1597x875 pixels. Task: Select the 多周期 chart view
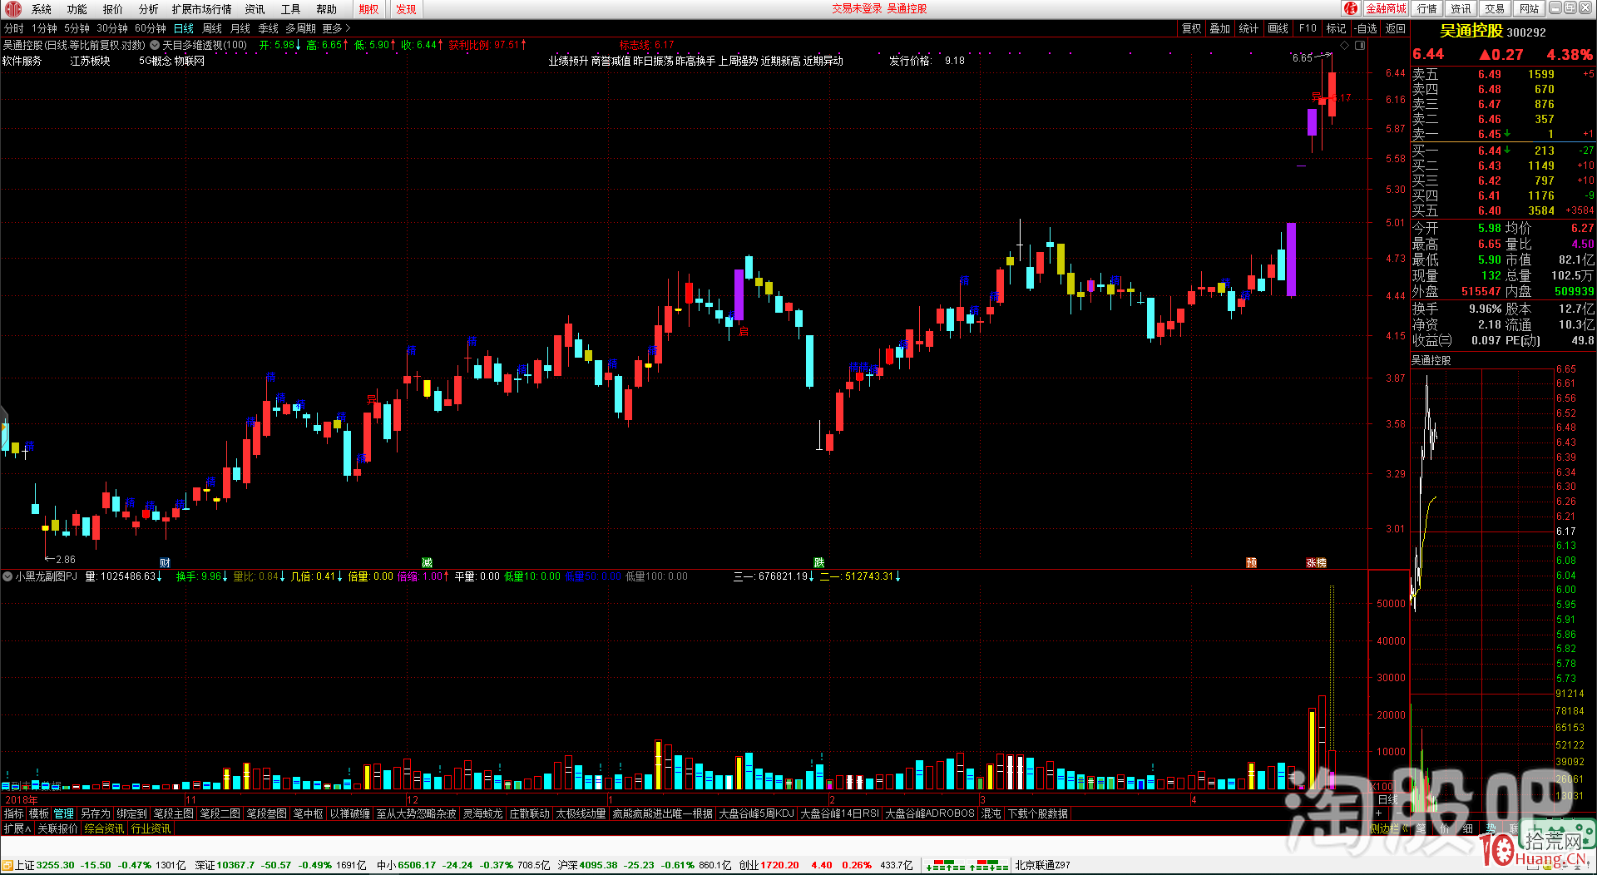click(x=301, y=28)
